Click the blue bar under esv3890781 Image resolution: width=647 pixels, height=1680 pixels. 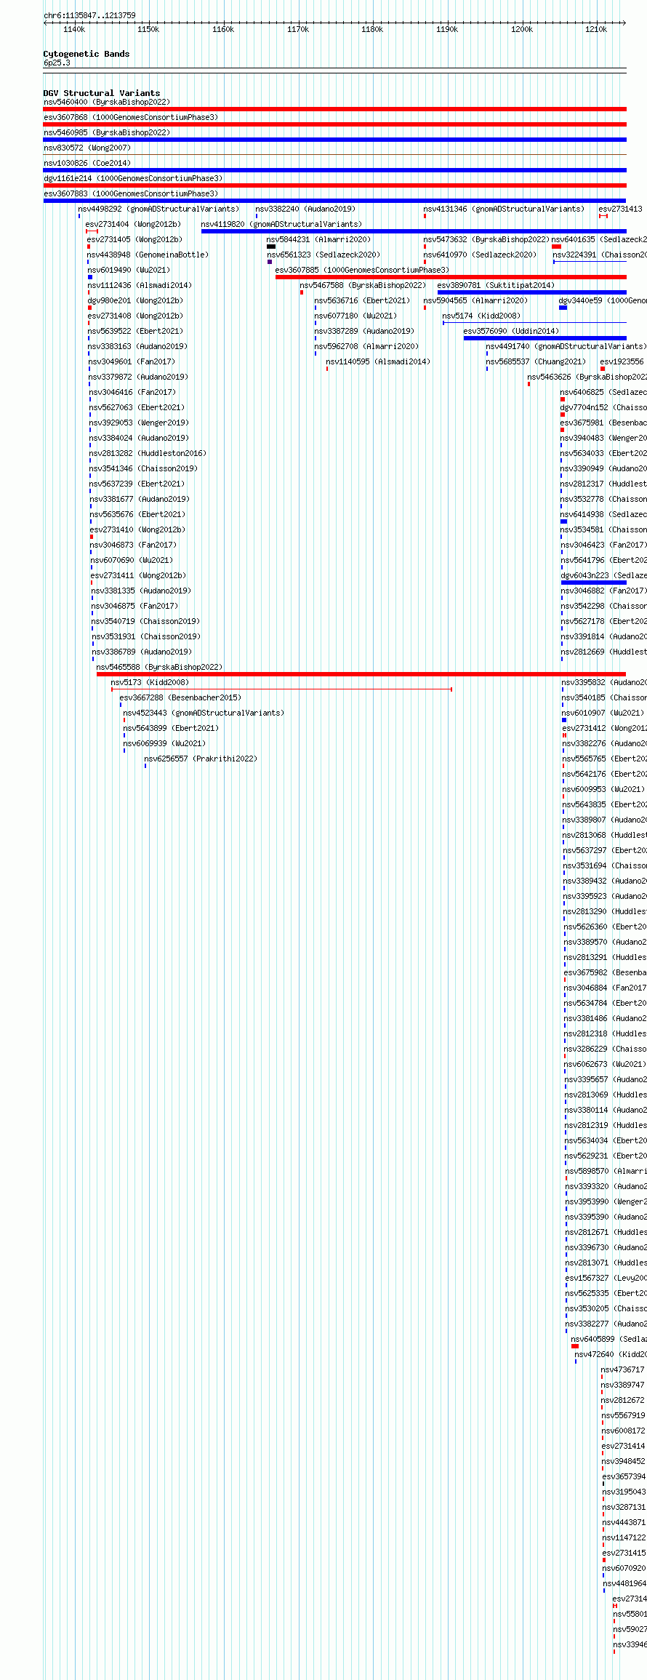[x=532, y=292]
